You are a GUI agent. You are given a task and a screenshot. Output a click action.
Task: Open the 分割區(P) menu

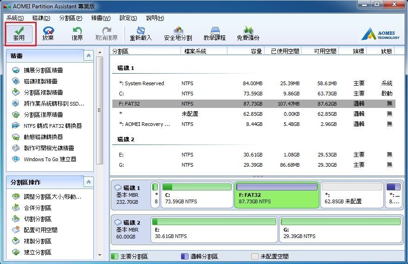point(71,18)
